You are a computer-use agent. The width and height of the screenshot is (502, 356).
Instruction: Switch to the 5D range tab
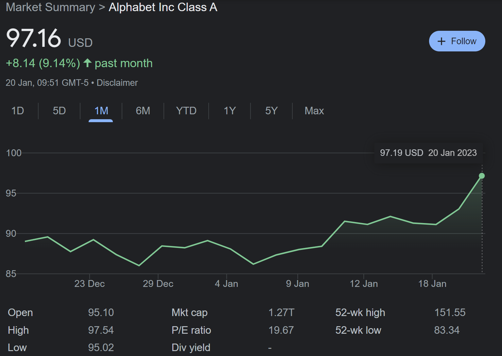click(59, 111)
